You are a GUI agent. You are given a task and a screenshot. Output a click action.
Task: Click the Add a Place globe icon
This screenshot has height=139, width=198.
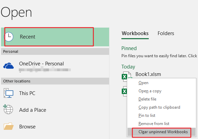[8, 109]
